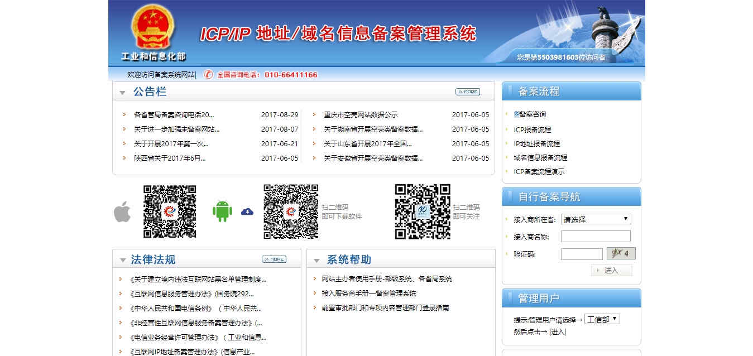
Task: Click MORE in the 公告栏 header
Action: pos(469,92)
